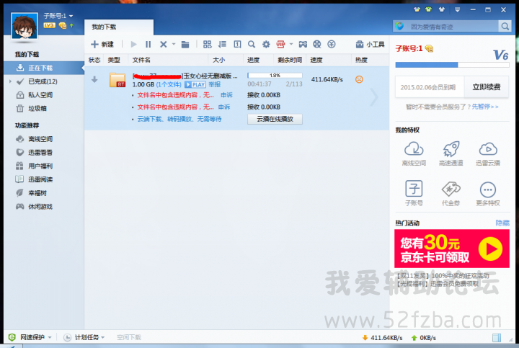Click the search magnifier in toolbar
519x348 pixels.
coord(252,45)
